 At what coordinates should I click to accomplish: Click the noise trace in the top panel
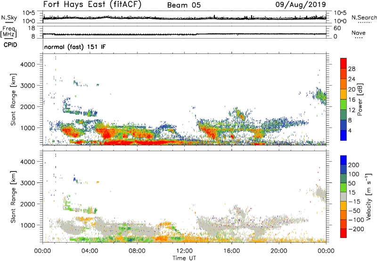[184, 18]
